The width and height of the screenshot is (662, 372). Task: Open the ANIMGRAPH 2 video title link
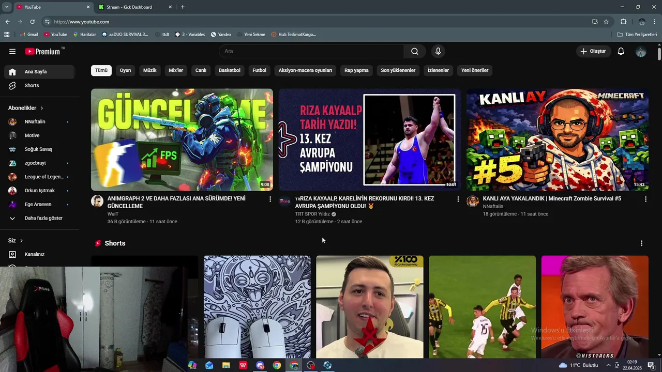click(x=176, y=202)
